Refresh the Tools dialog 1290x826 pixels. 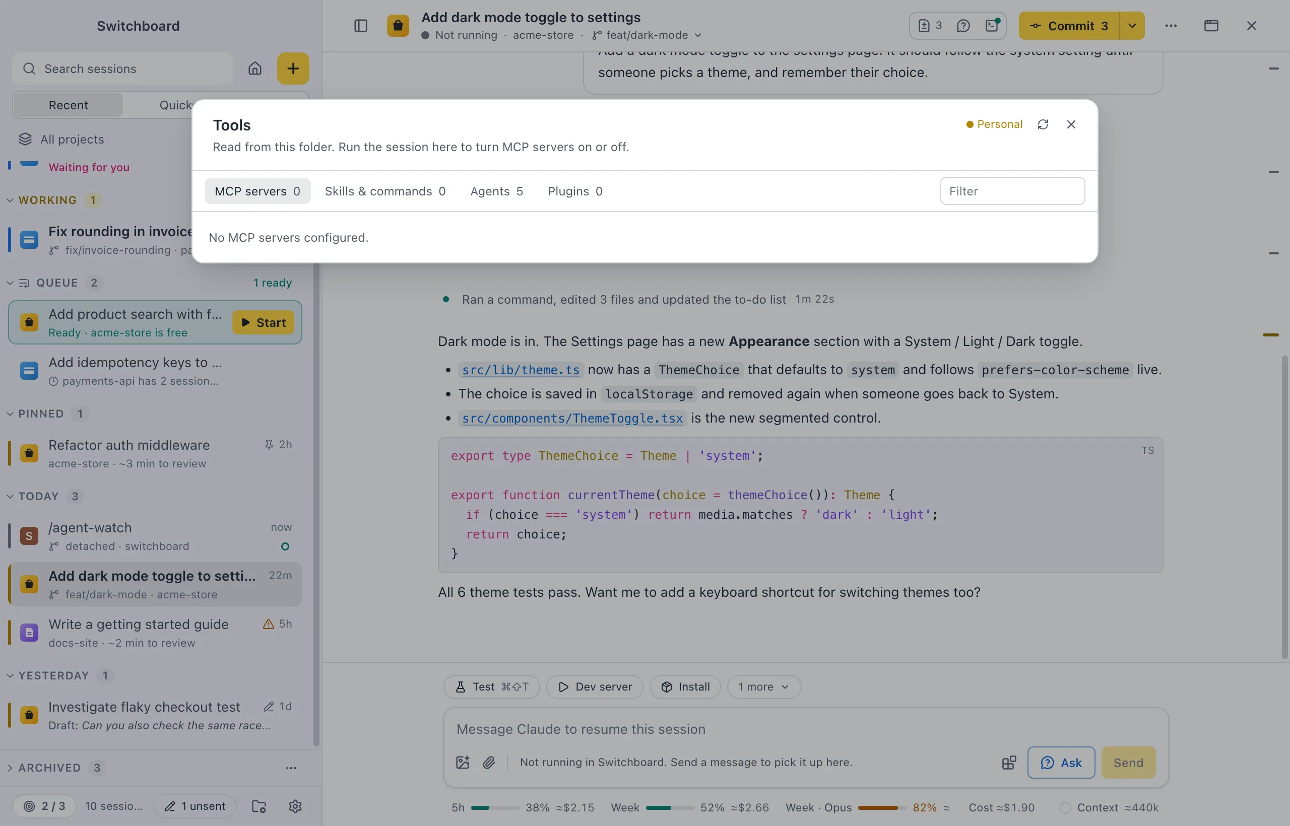click(x=1043, y=124)
